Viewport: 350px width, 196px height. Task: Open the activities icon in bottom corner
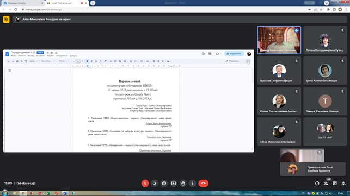[343, 184]
